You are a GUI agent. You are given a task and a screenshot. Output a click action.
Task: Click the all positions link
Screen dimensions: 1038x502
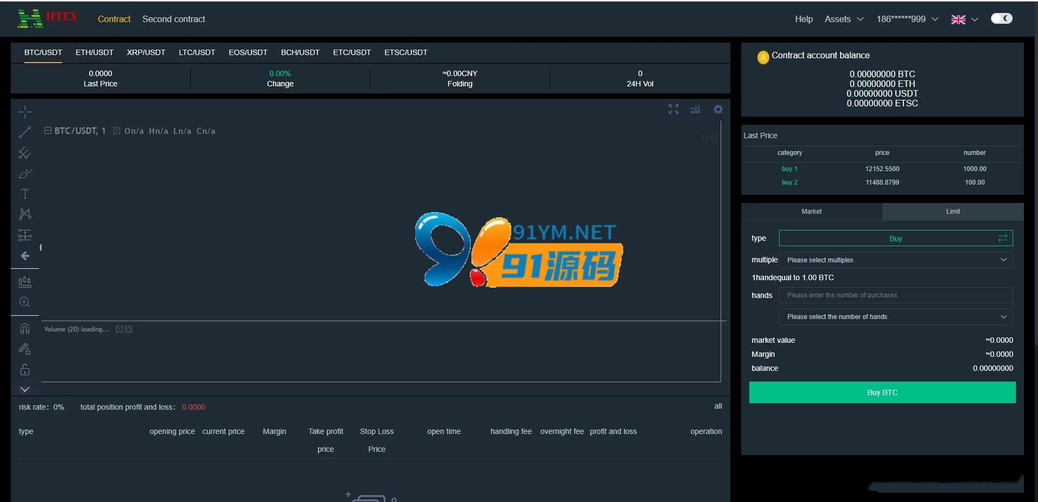tap(718, 406)
